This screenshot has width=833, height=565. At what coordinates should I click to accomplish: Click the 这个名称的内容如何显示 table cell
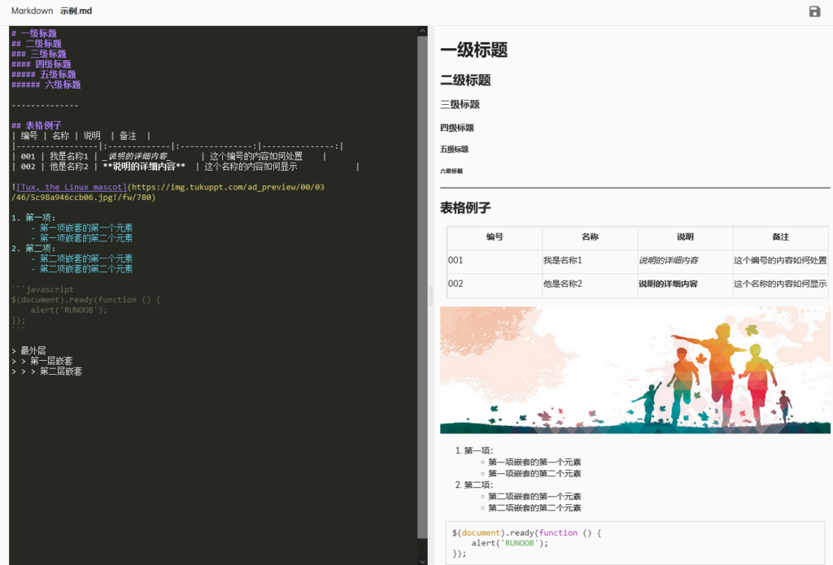[x=780, y=284]
